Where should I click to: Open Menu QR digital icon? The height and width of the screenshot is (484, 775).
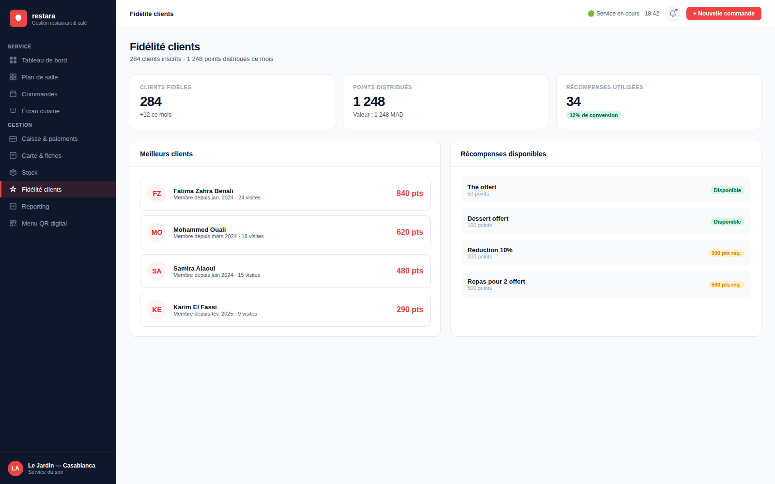[13, 223]
